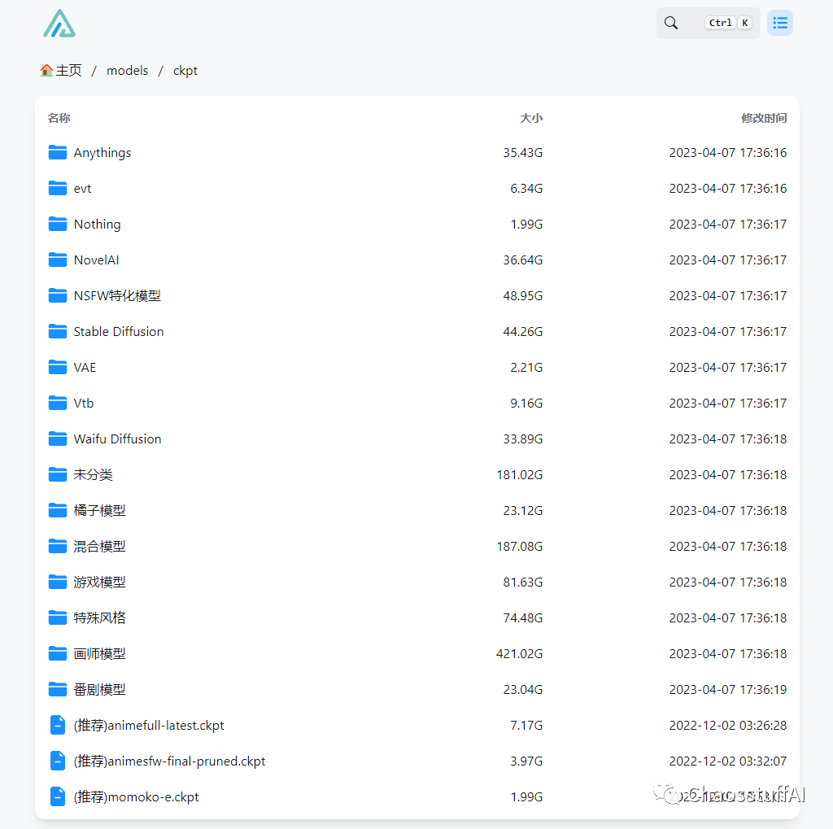Open the 特殊风格 folder

(x=416, y=617)
